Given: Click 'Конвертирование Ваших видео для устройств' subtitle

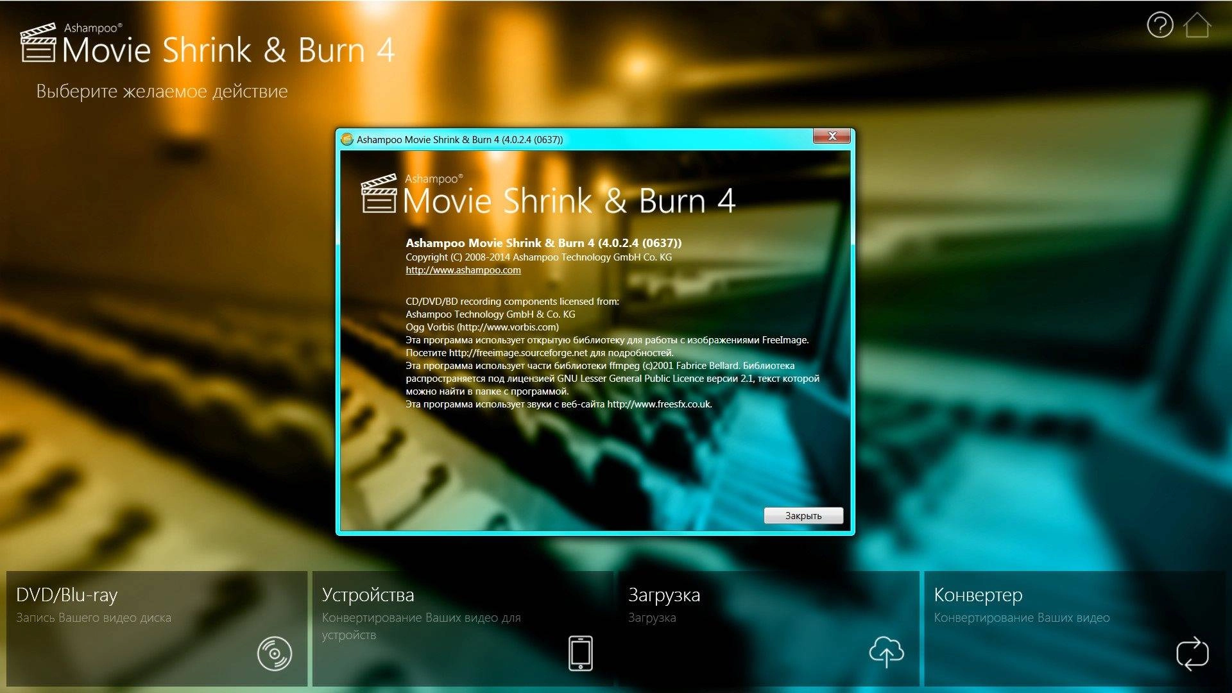Looking at the screenshot, I should (x=421, y=626).
